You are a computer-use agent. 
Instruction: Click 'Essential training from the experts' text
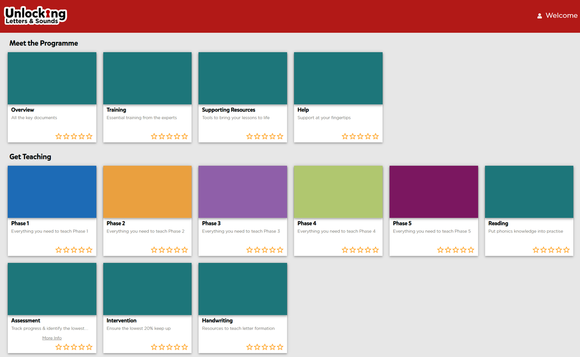(142, 118)
